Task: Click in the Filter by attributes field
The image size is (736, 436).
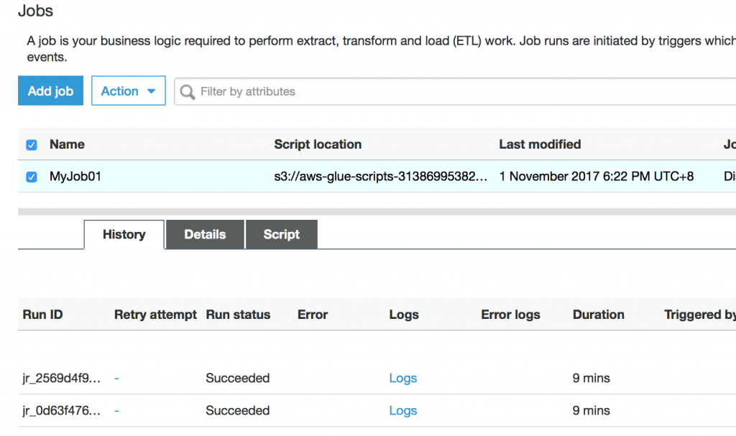Action: point(431,92)
